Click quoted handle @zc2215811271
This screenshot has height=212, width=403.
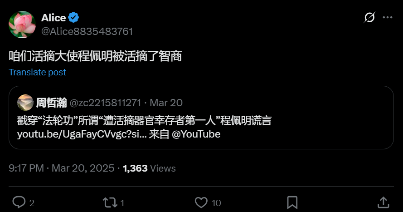click(x=105, y=103)
